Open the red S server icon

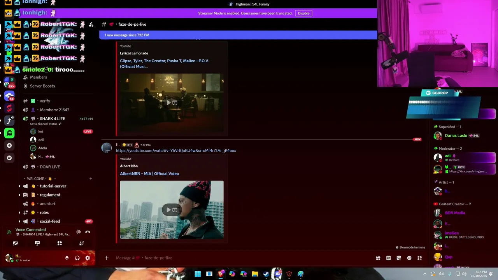coord(9,108)
